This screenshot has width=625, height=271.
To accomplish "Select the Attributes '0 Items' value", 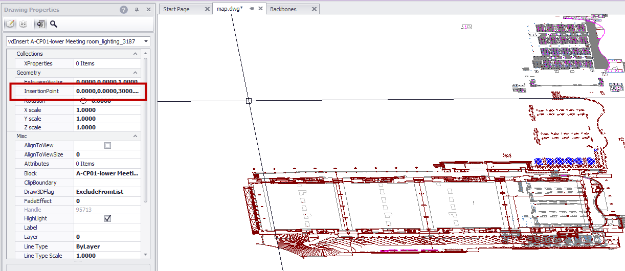I will [x=107, y=164].
